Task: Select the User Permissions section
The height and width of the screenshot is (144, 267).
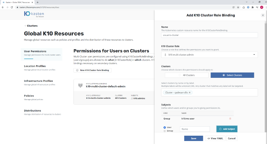Action: [x=41, y=54]
